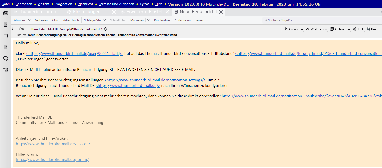Open the Abrufen dropdown arrow
The image size is (382, 168).
point(29,20)
